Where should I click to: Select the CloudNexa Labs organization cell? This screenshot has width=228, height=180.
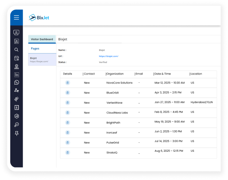pos(117,113)
